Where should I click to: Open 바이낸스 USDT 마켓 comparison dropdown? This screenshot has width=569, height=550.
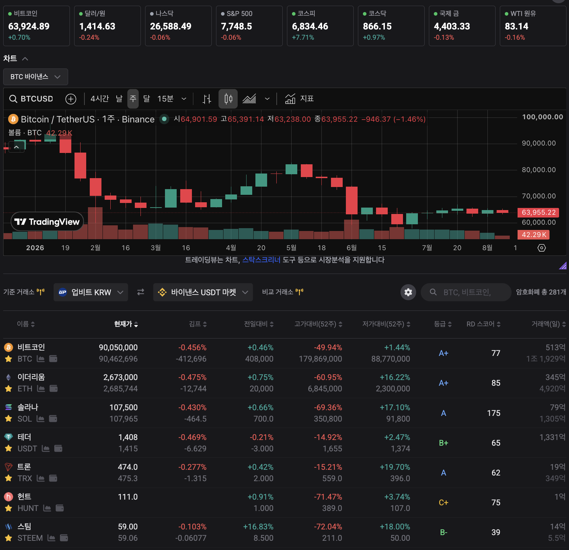coord(203,292)
